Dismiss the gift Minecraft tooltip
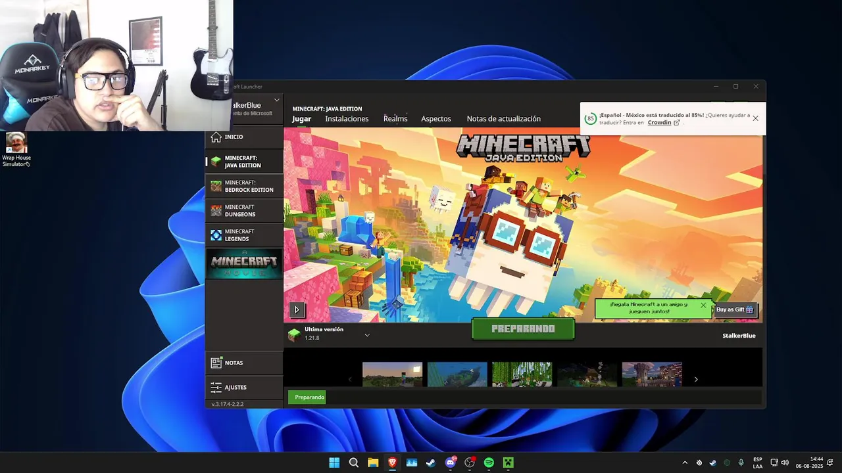842x473 pixels. click(x=703, y=305)
